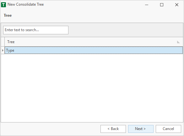This screenshot has height=136, width=184.
Task: Click the 'New Consolidate Tree' title bar text
Action: click(25, 4)
